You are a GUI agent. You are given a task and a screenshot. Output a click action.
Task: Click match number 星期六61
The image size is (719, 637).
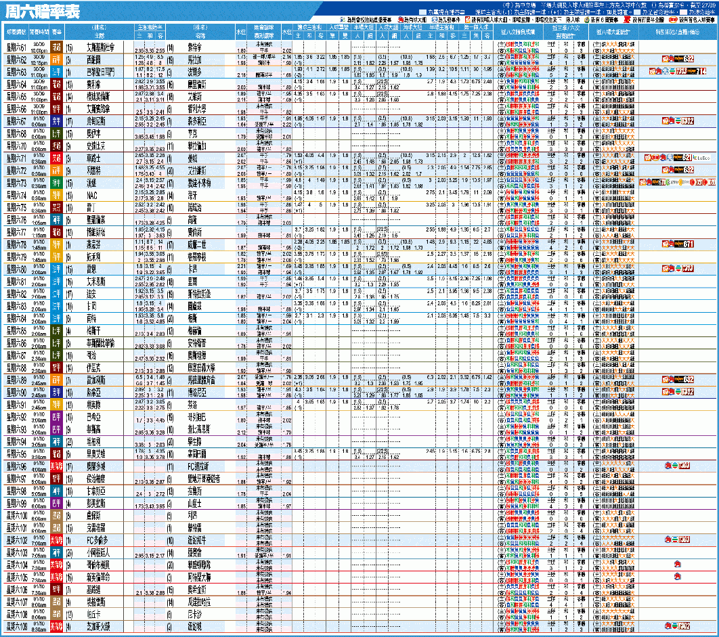[x=16, y=47]
